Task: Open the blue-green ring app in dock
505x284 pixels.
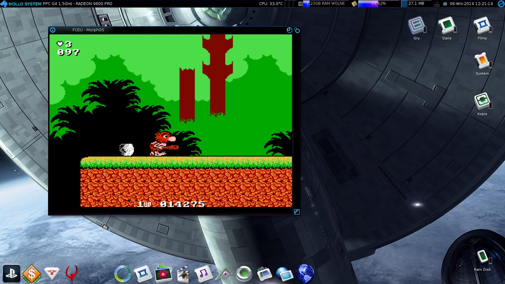Action: 122,274
